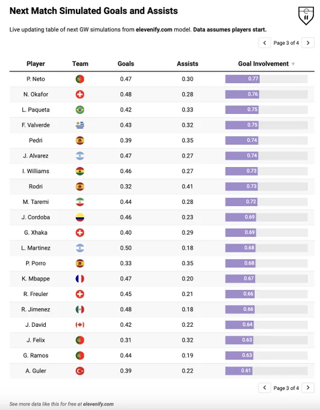Sort table by Goals column header

point(126,64)
